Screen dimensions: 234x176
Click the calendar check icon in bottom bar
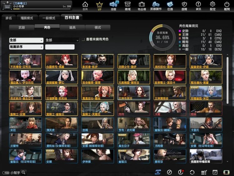[x=215, y=172]
